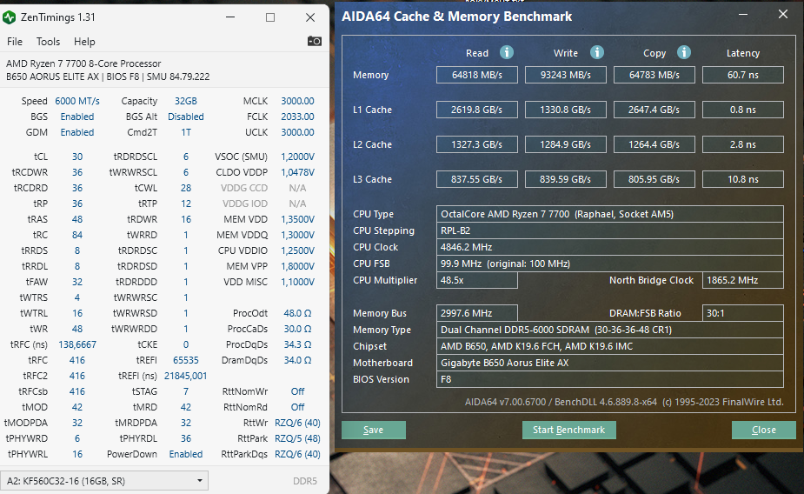Click the AIDA64 v7.00.6700 version footer text
The height and width of the screenshot is (494, 804).
click(624, 402)
